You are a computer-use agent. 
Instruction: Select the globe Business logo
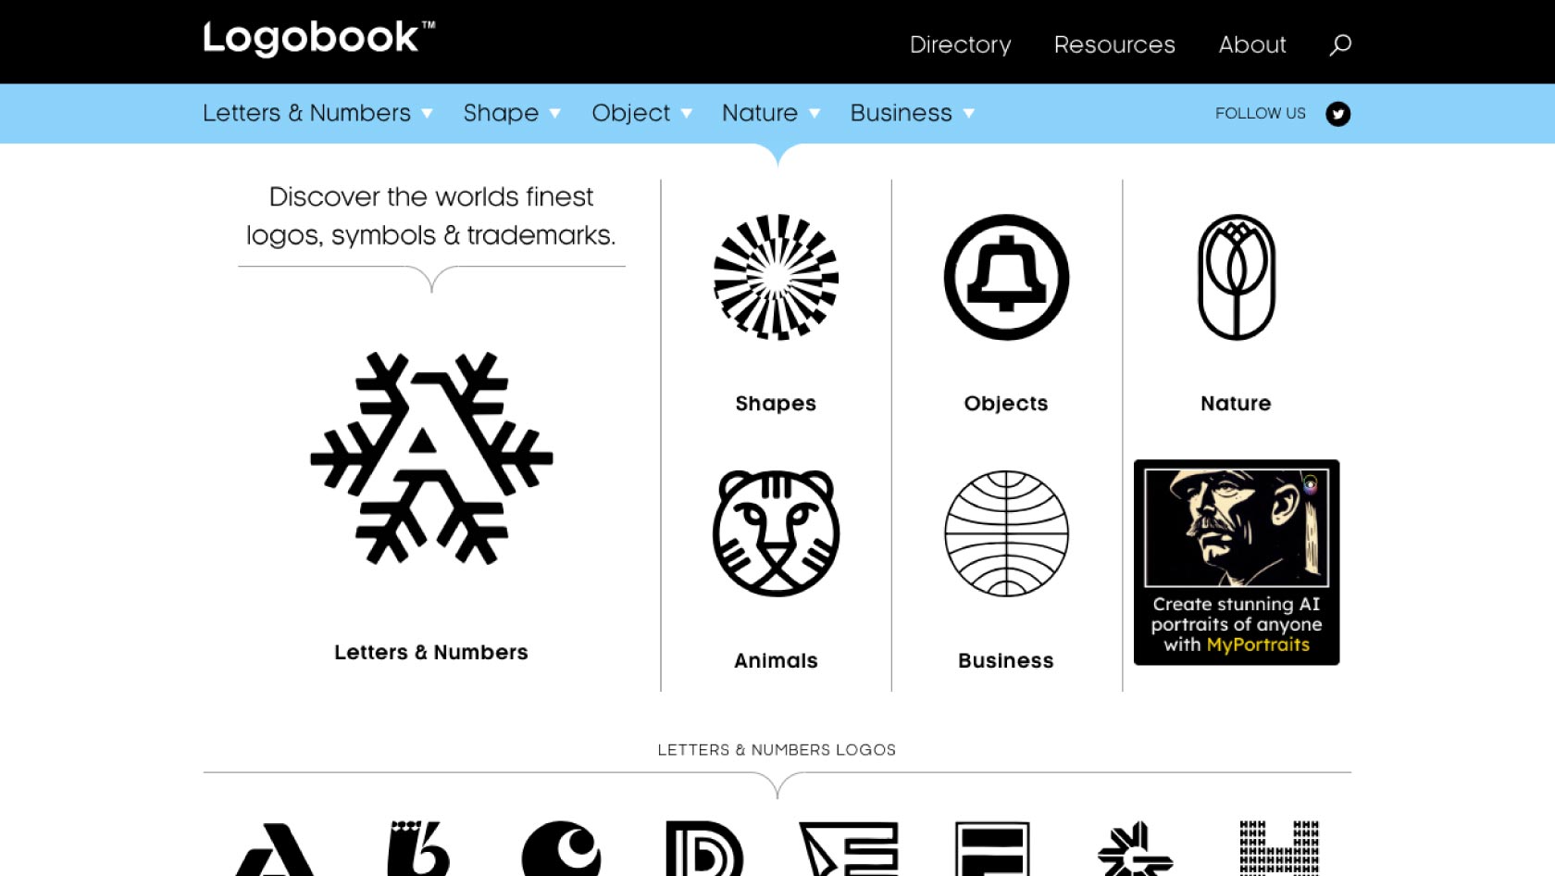click(1006, 533)
